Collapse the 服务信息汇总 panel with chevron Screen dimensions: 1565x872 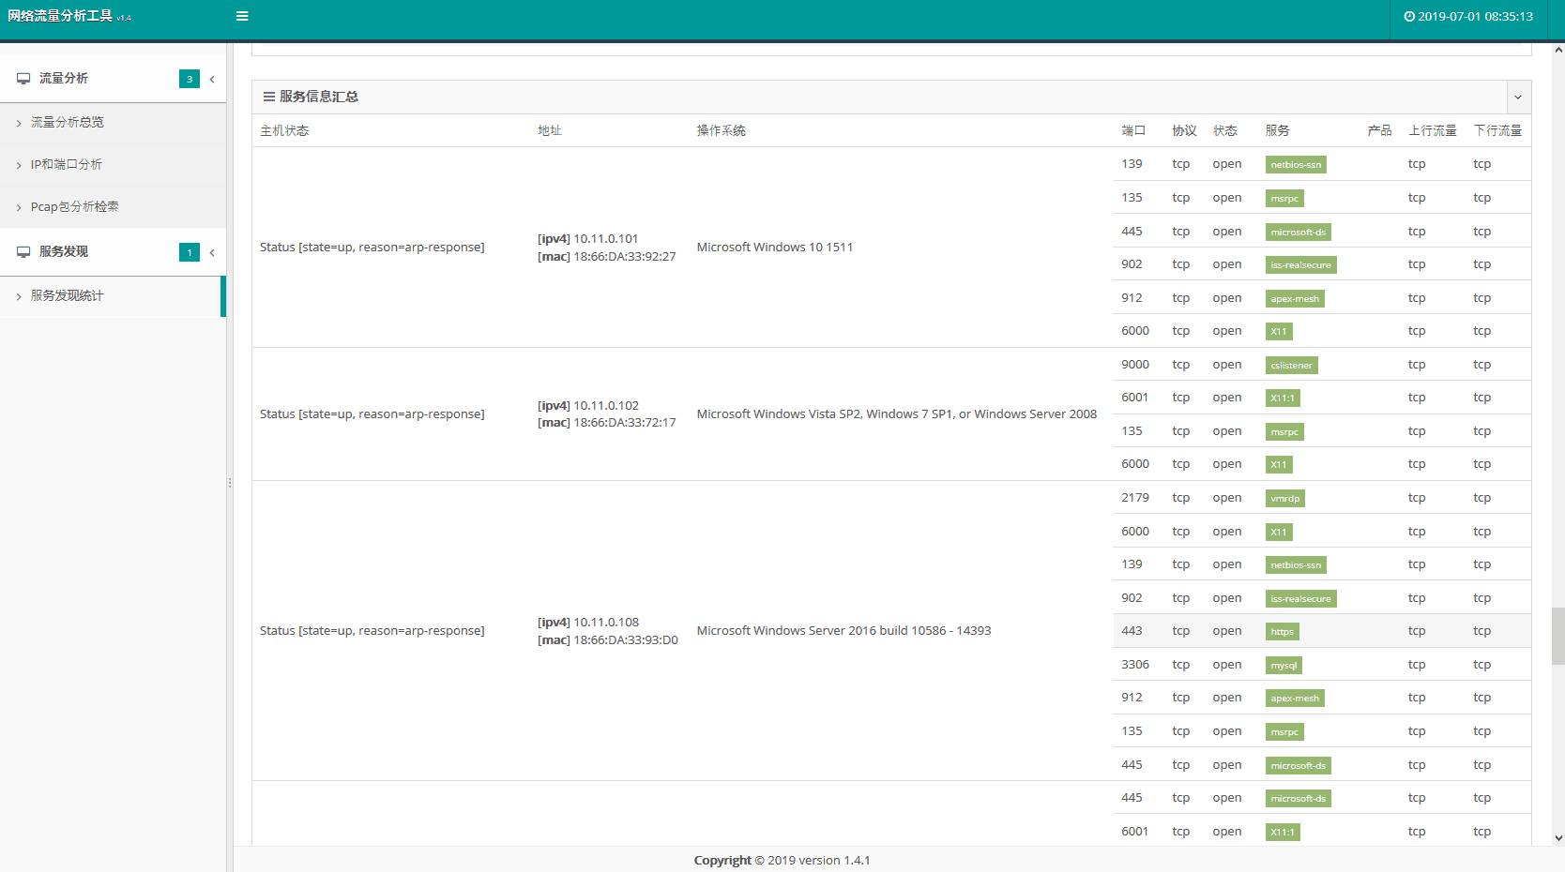tap(1517, 98)
